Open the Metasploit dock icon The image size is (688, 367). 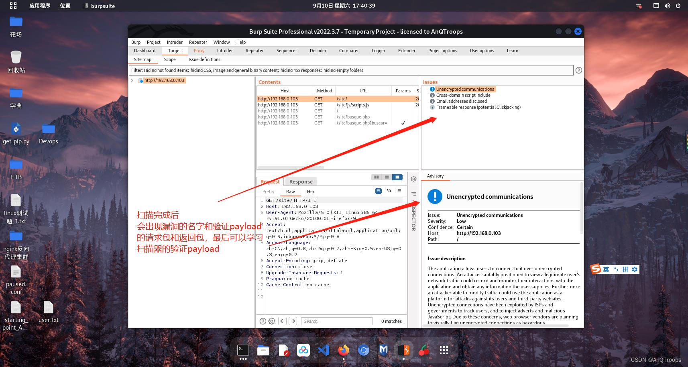(383, 351)
